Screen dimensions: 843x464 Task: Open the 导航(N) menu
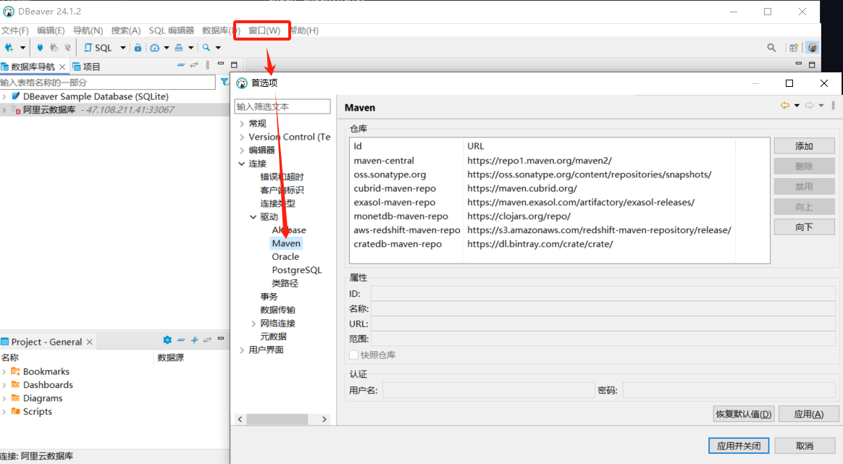[88, 30]
